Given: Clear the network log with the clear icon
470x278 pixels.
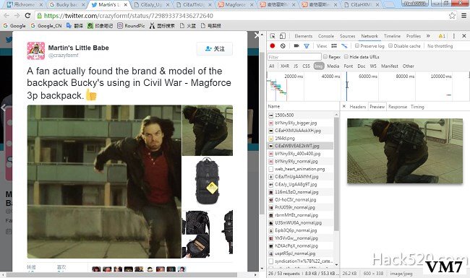Looking at the screenshot, I should [283, 45].
